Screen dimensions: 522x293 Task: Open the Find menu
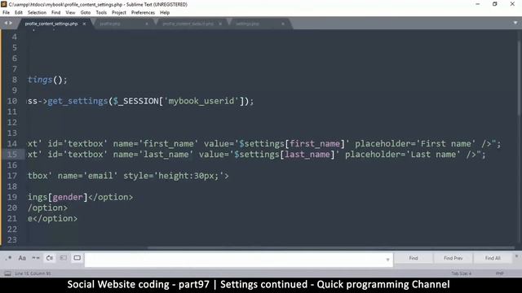[x=56, y=13]
